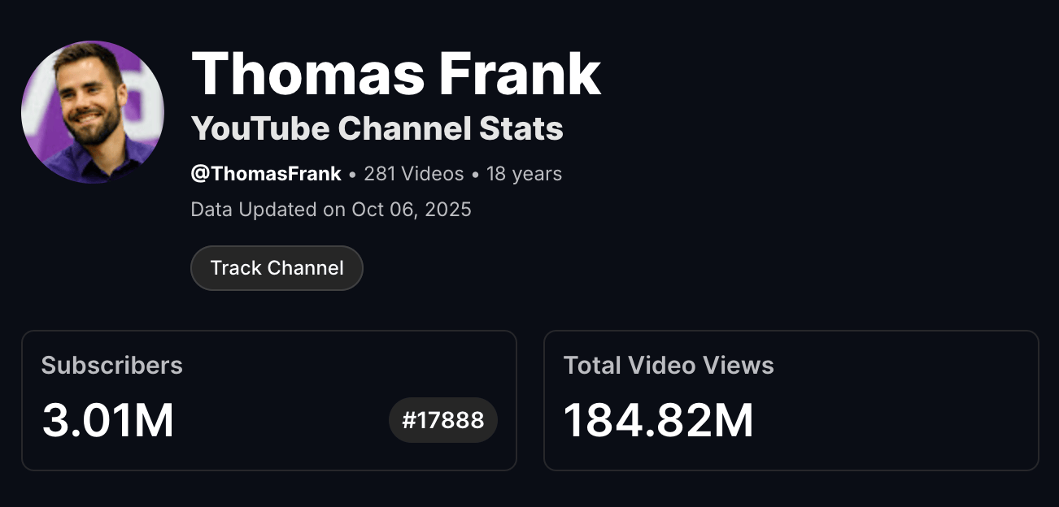Select the 281 Videos counter
1059x507 pixels.
tap(412, 173)
